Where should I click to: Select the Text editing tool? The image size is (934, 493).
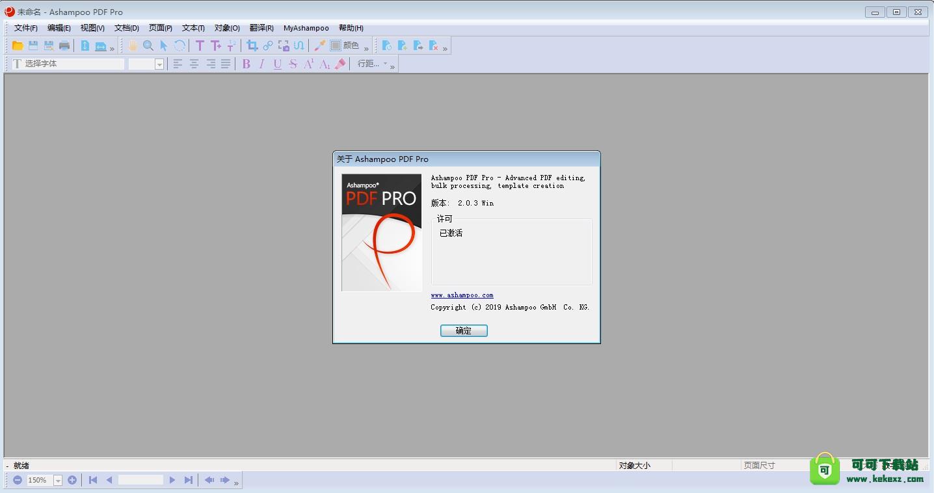200,46
